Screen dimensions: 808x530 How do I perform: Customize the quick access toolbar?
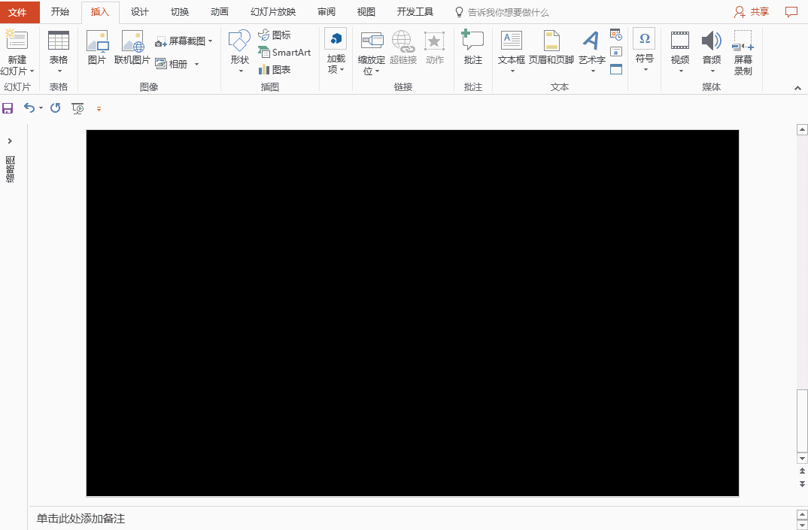99,109
